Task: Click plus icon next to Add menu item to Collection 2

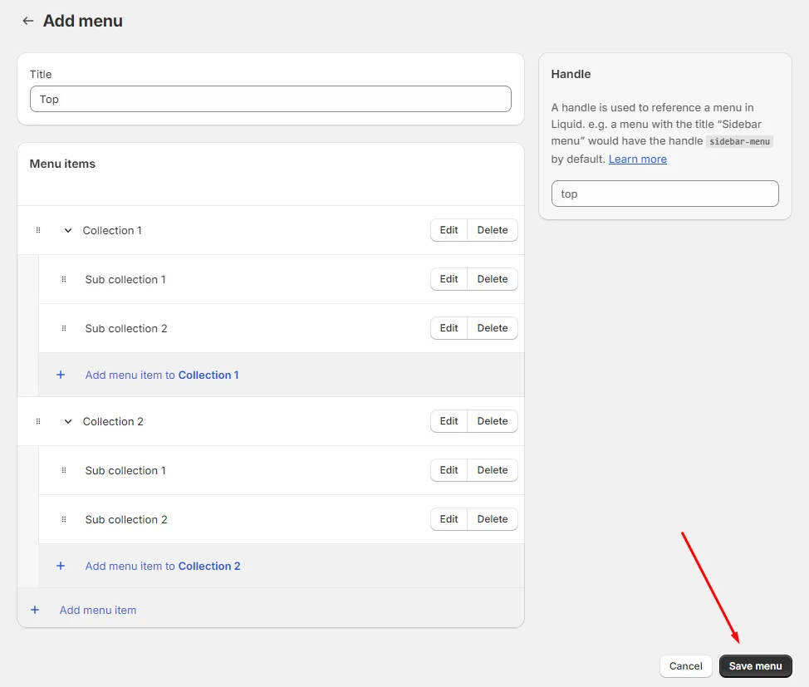Action: pyautogui.click(x=61, y=566)
